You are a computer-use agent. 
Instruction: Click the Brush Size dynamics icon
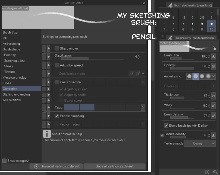(214, 56)
